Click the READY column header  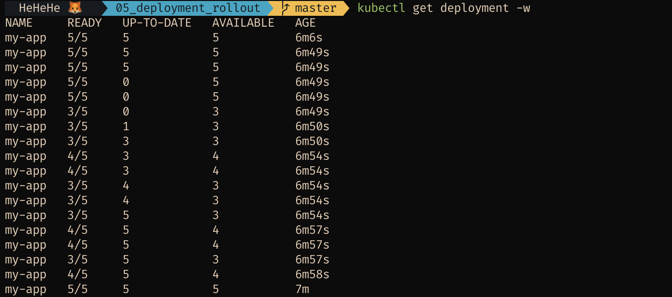point(84,23)
